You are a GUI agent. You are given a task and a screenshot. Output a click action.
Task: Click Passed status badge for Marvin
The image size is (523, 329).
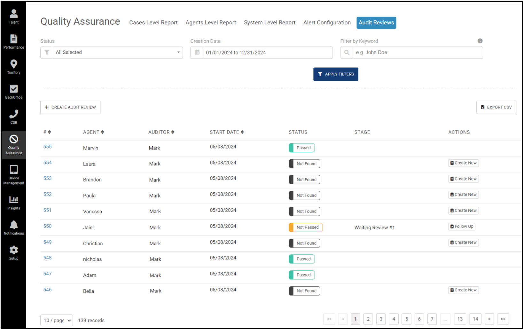tap(302, 148)
